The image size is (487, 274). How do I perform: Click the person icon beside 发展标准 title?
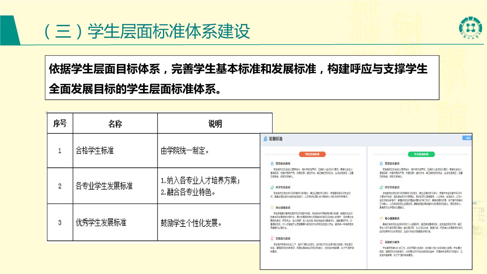click(x=265, y=139)
